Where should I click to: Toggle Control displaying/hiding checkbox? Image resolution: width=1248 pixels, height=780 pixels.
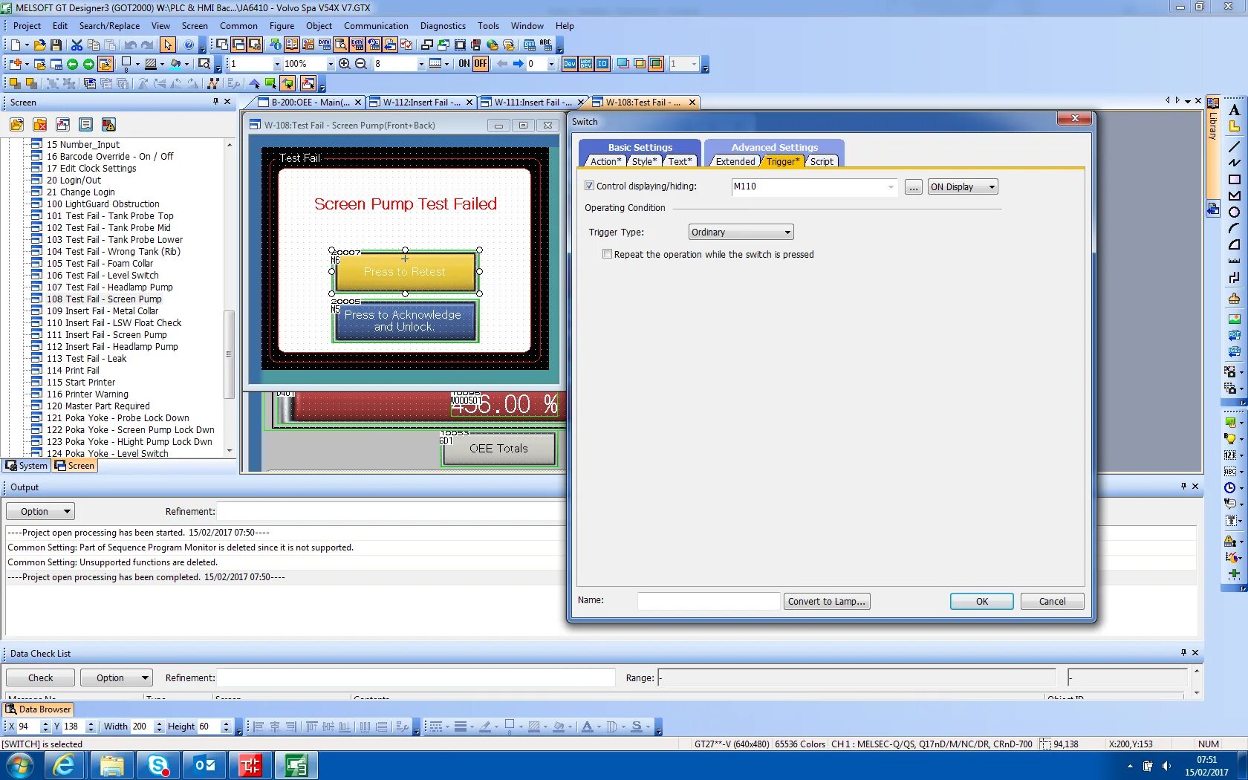click(590, 186)
